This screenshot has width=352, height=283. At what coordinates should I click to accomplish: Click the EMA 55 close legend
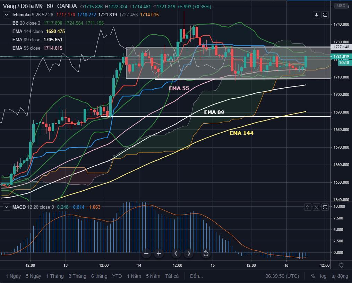click(x=26, y=48)
